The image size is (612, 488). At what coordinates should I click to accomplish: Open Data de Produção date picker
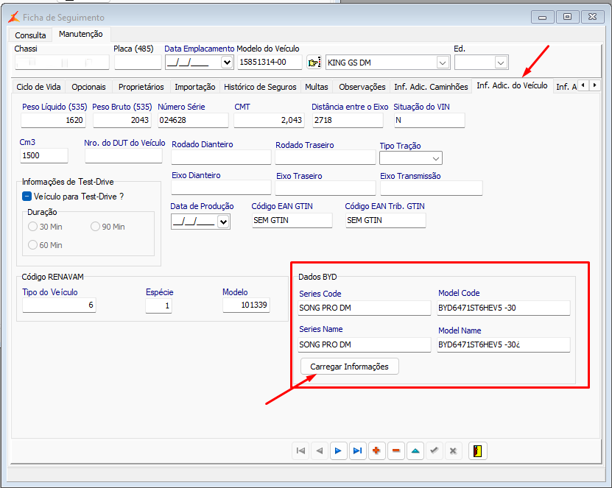pos(223,222)
